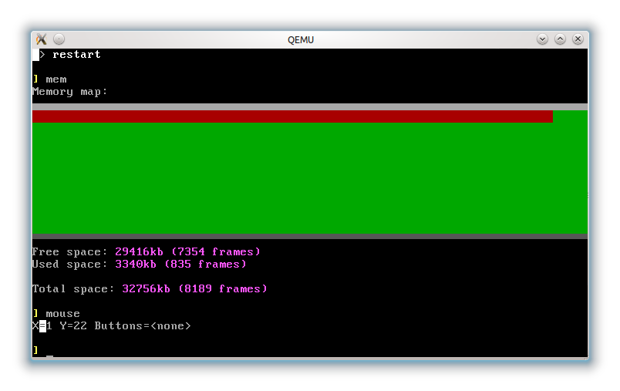This screenshot has width=620, height=391.
Task: Click the 'restart' command text
Action: pyautogui.click(x=76, y=55)
